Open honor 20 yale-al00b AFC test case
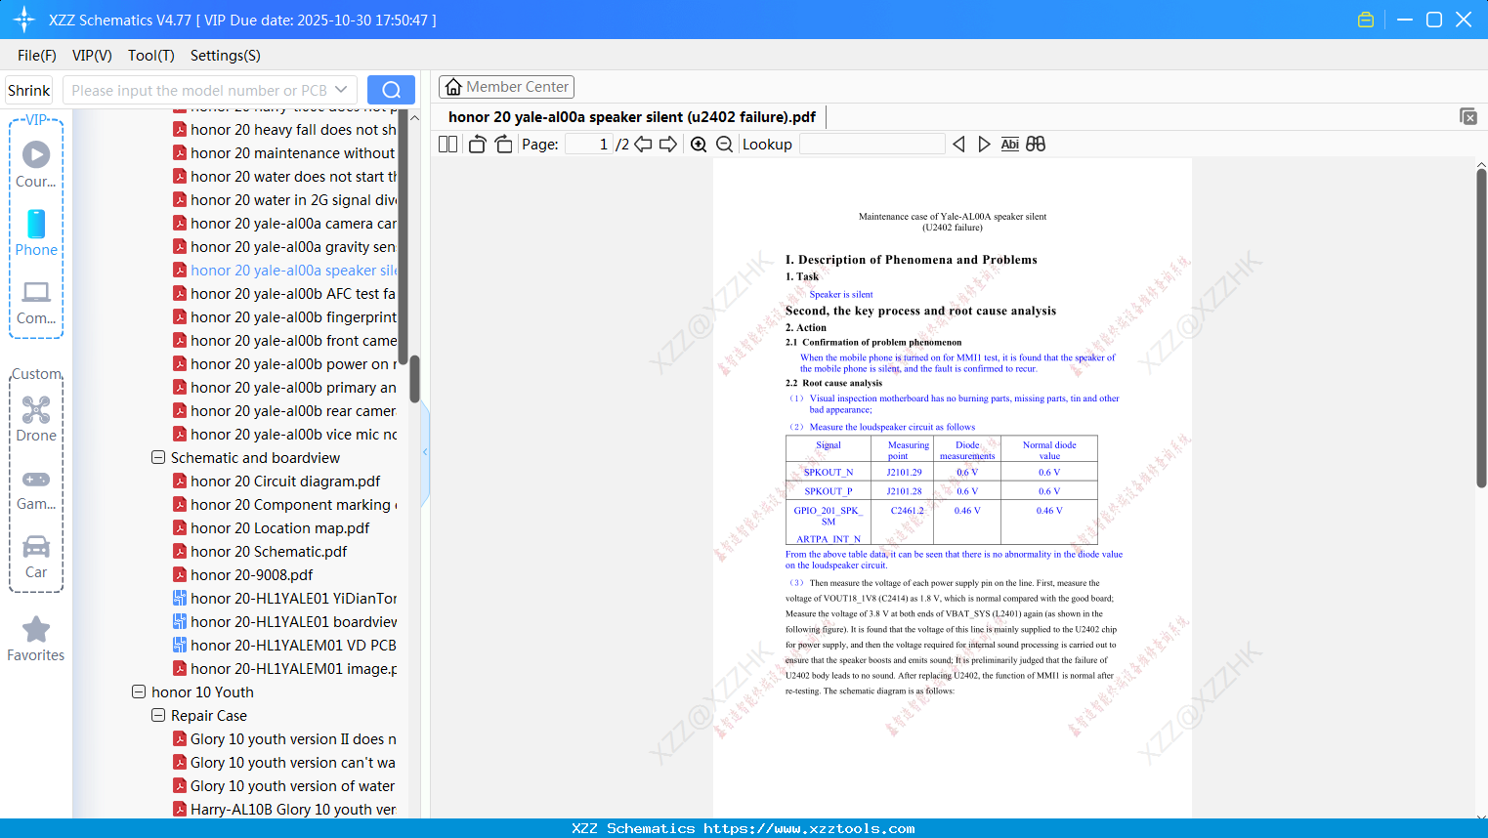Image resolution: width=1488 pixels, height=838 pixels. pyautogui.click(x=284, y=293)
